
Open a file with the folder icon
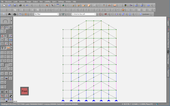pos(9,5)
